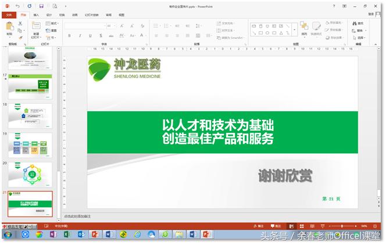Switch to Normal view in status bar
Screen dimensions: 386x244
(x=291, y=226)
